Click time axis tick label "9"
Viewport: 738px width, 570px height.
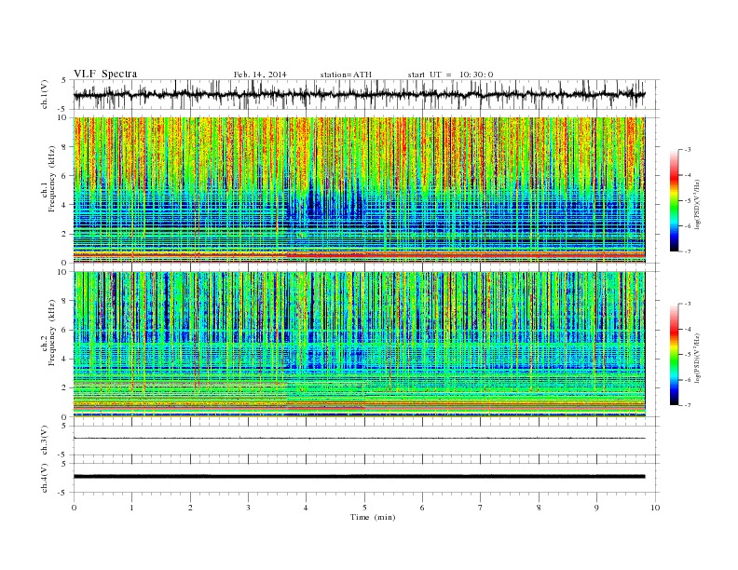[x=596, y=508]
